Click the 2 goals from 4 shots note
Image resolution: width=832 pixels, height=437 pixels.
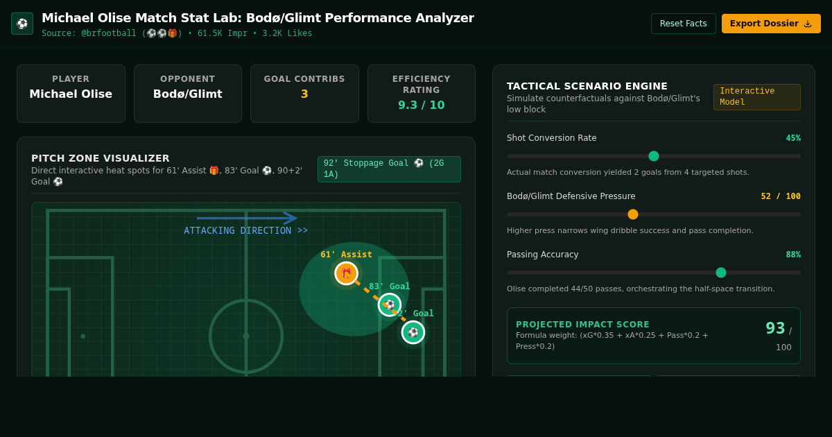tap(628, 172)
